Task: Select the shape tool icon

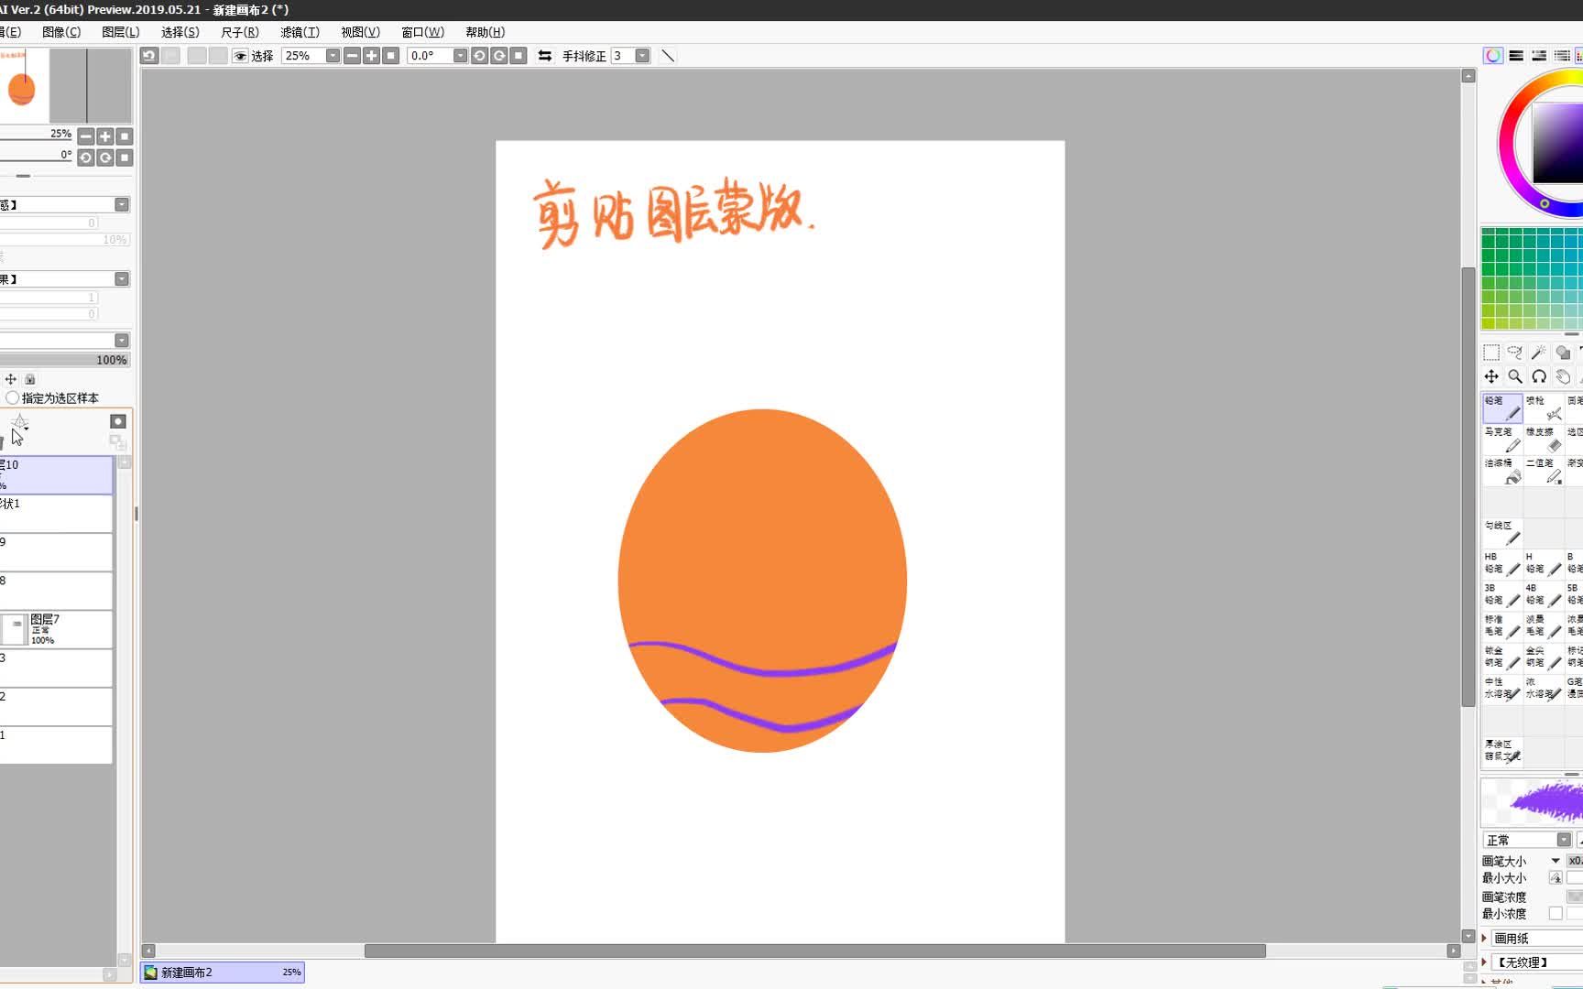Action: [1563, 353]
